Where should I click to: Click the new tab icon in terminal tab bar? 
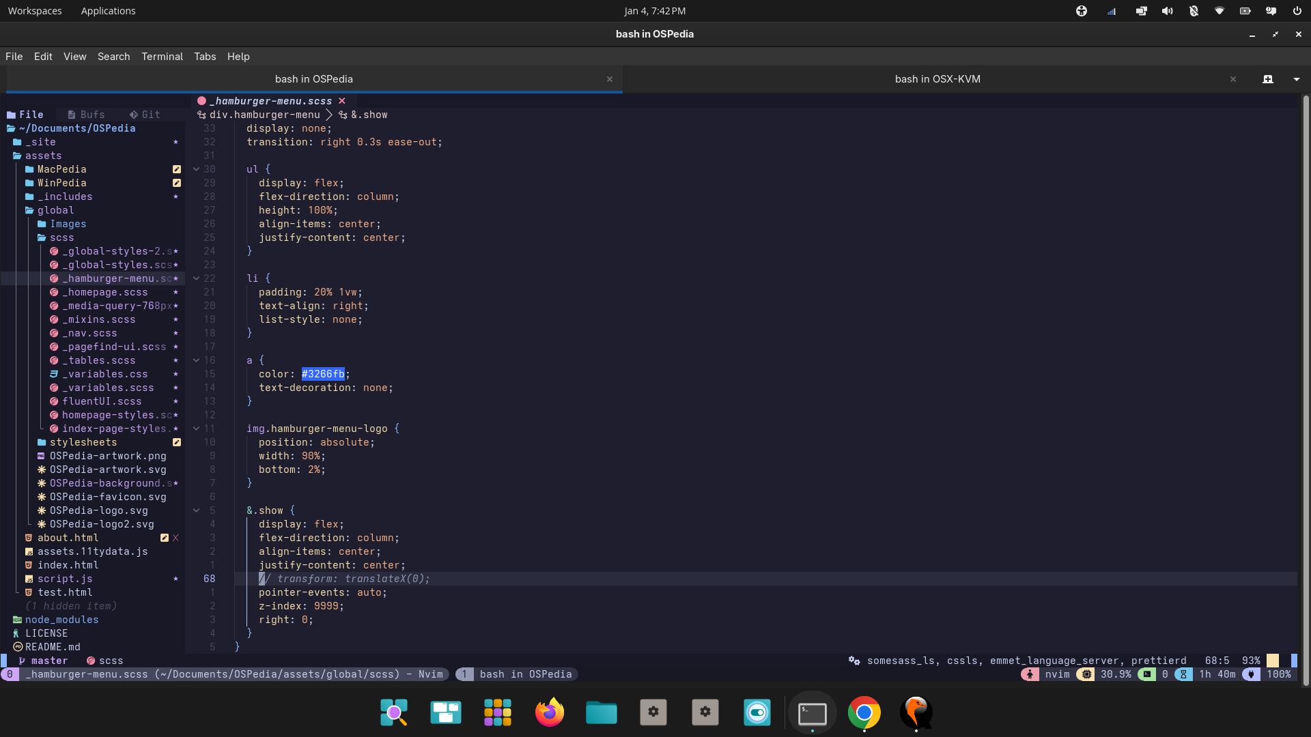[x=1268, y=79]
